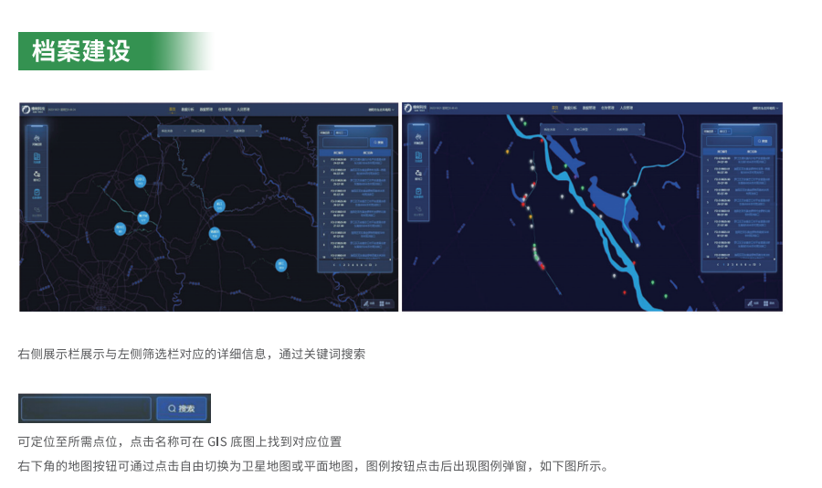Click the third sidebar icon in left screenshot

click(x=37, y=174)
